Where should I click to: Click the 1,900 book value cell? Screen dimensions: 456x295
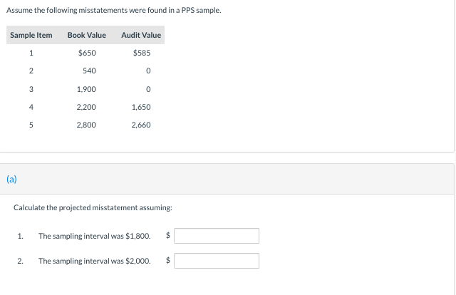[87, 89]
